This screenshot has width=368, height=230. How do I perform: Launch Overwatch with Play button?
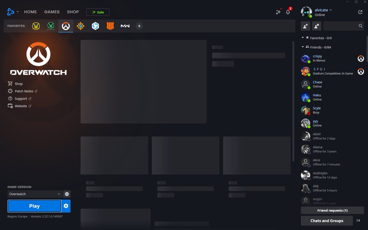(34, 206)
